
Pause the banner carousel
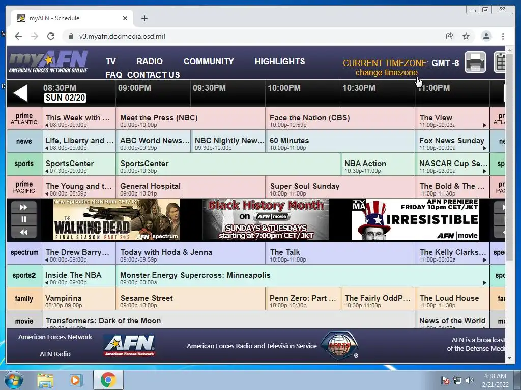point(24,219)
